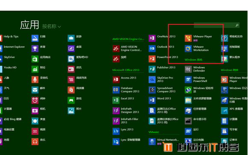Screen dimensions: 248x155
Task: Open the 应用商店 Store icon
Action: 35,59
